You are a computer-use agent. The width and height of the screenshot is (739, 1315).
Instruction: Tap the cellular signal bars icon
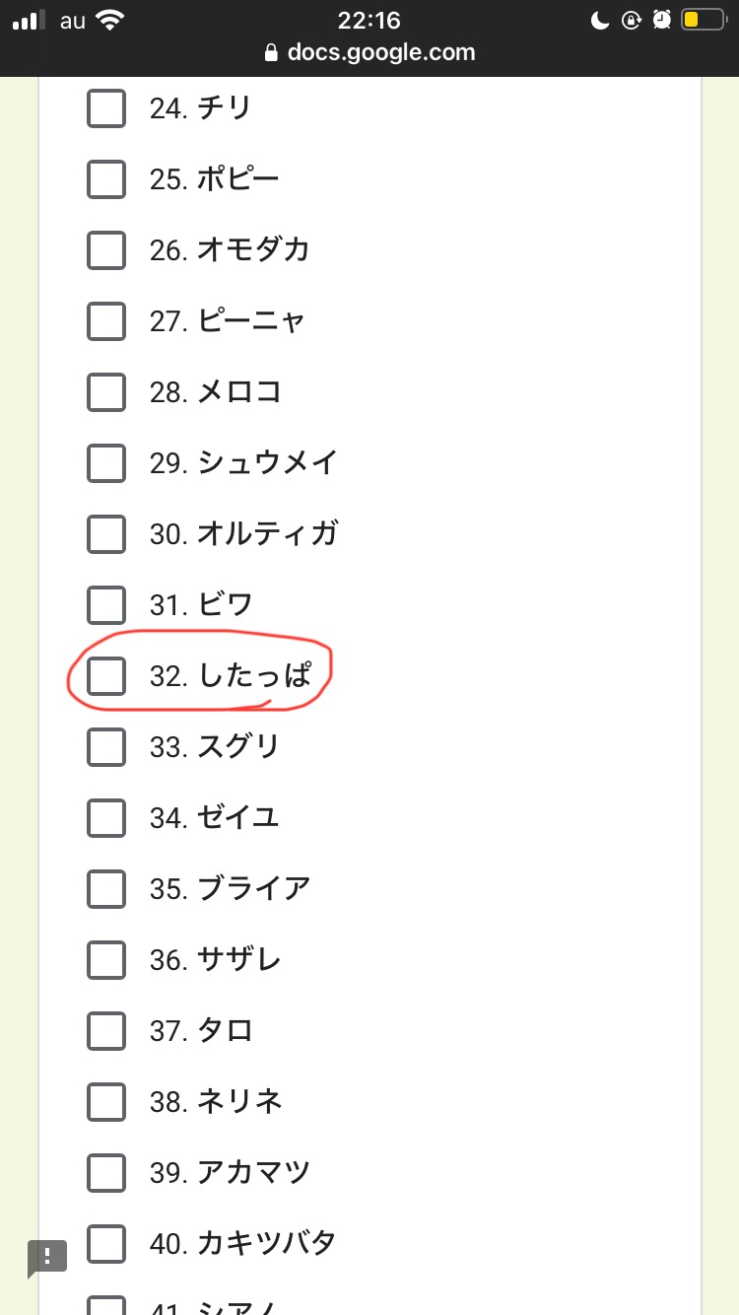pyautogui.click(x=31, y=20)
